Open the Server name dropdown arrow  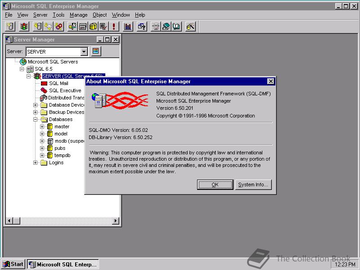(84, 52)
